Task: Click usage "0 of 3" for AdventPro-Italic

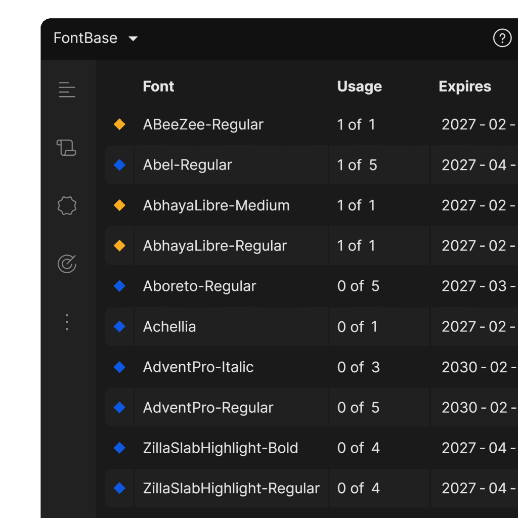Action: coord(359,367)
